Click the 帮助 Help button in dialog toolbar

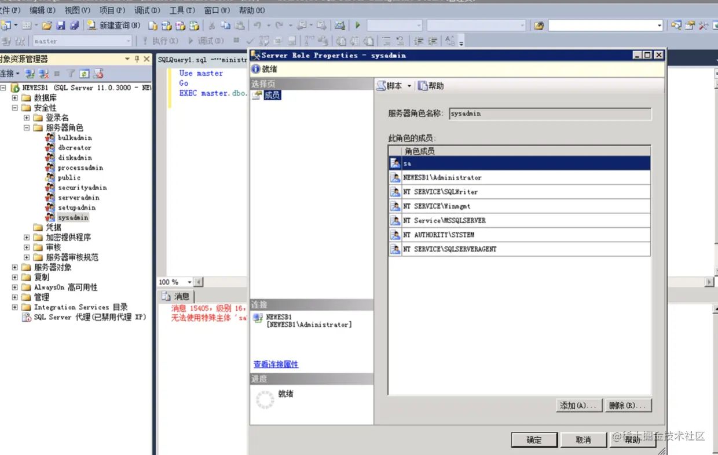click(x=431, y=86)
